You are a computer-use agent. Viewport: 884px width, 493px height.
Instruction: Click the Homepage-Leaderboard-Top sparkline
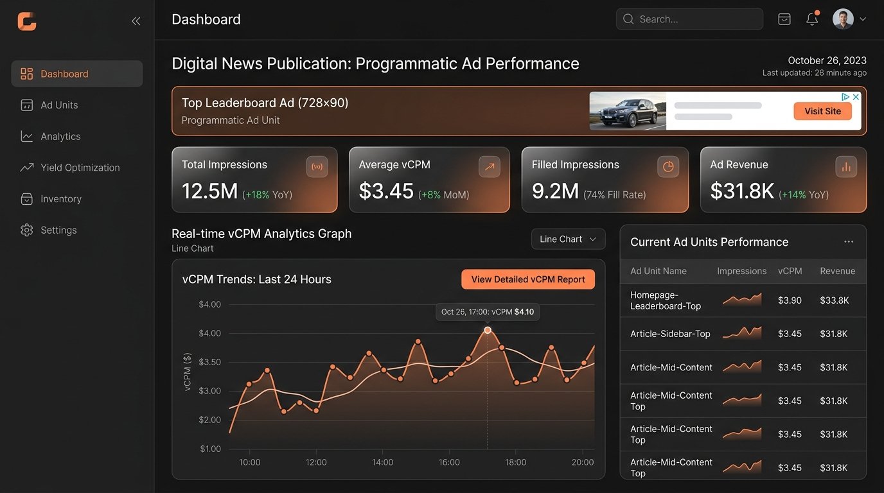[x=742, y=300]
